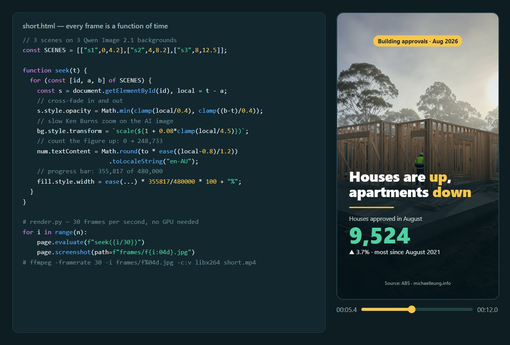Click the '.toLocaleString("en-AU")' line
This screenshot has height=345, width=510.
pyautogui.click(x=154, y=161)
